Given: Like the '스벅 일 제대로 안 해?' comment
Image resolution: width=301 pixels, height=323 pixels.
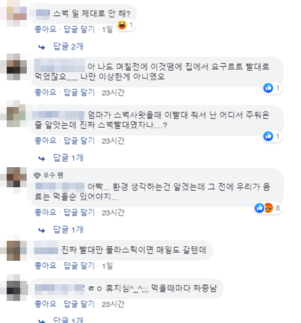Looking at the screenshot, I should click(45, 29).
